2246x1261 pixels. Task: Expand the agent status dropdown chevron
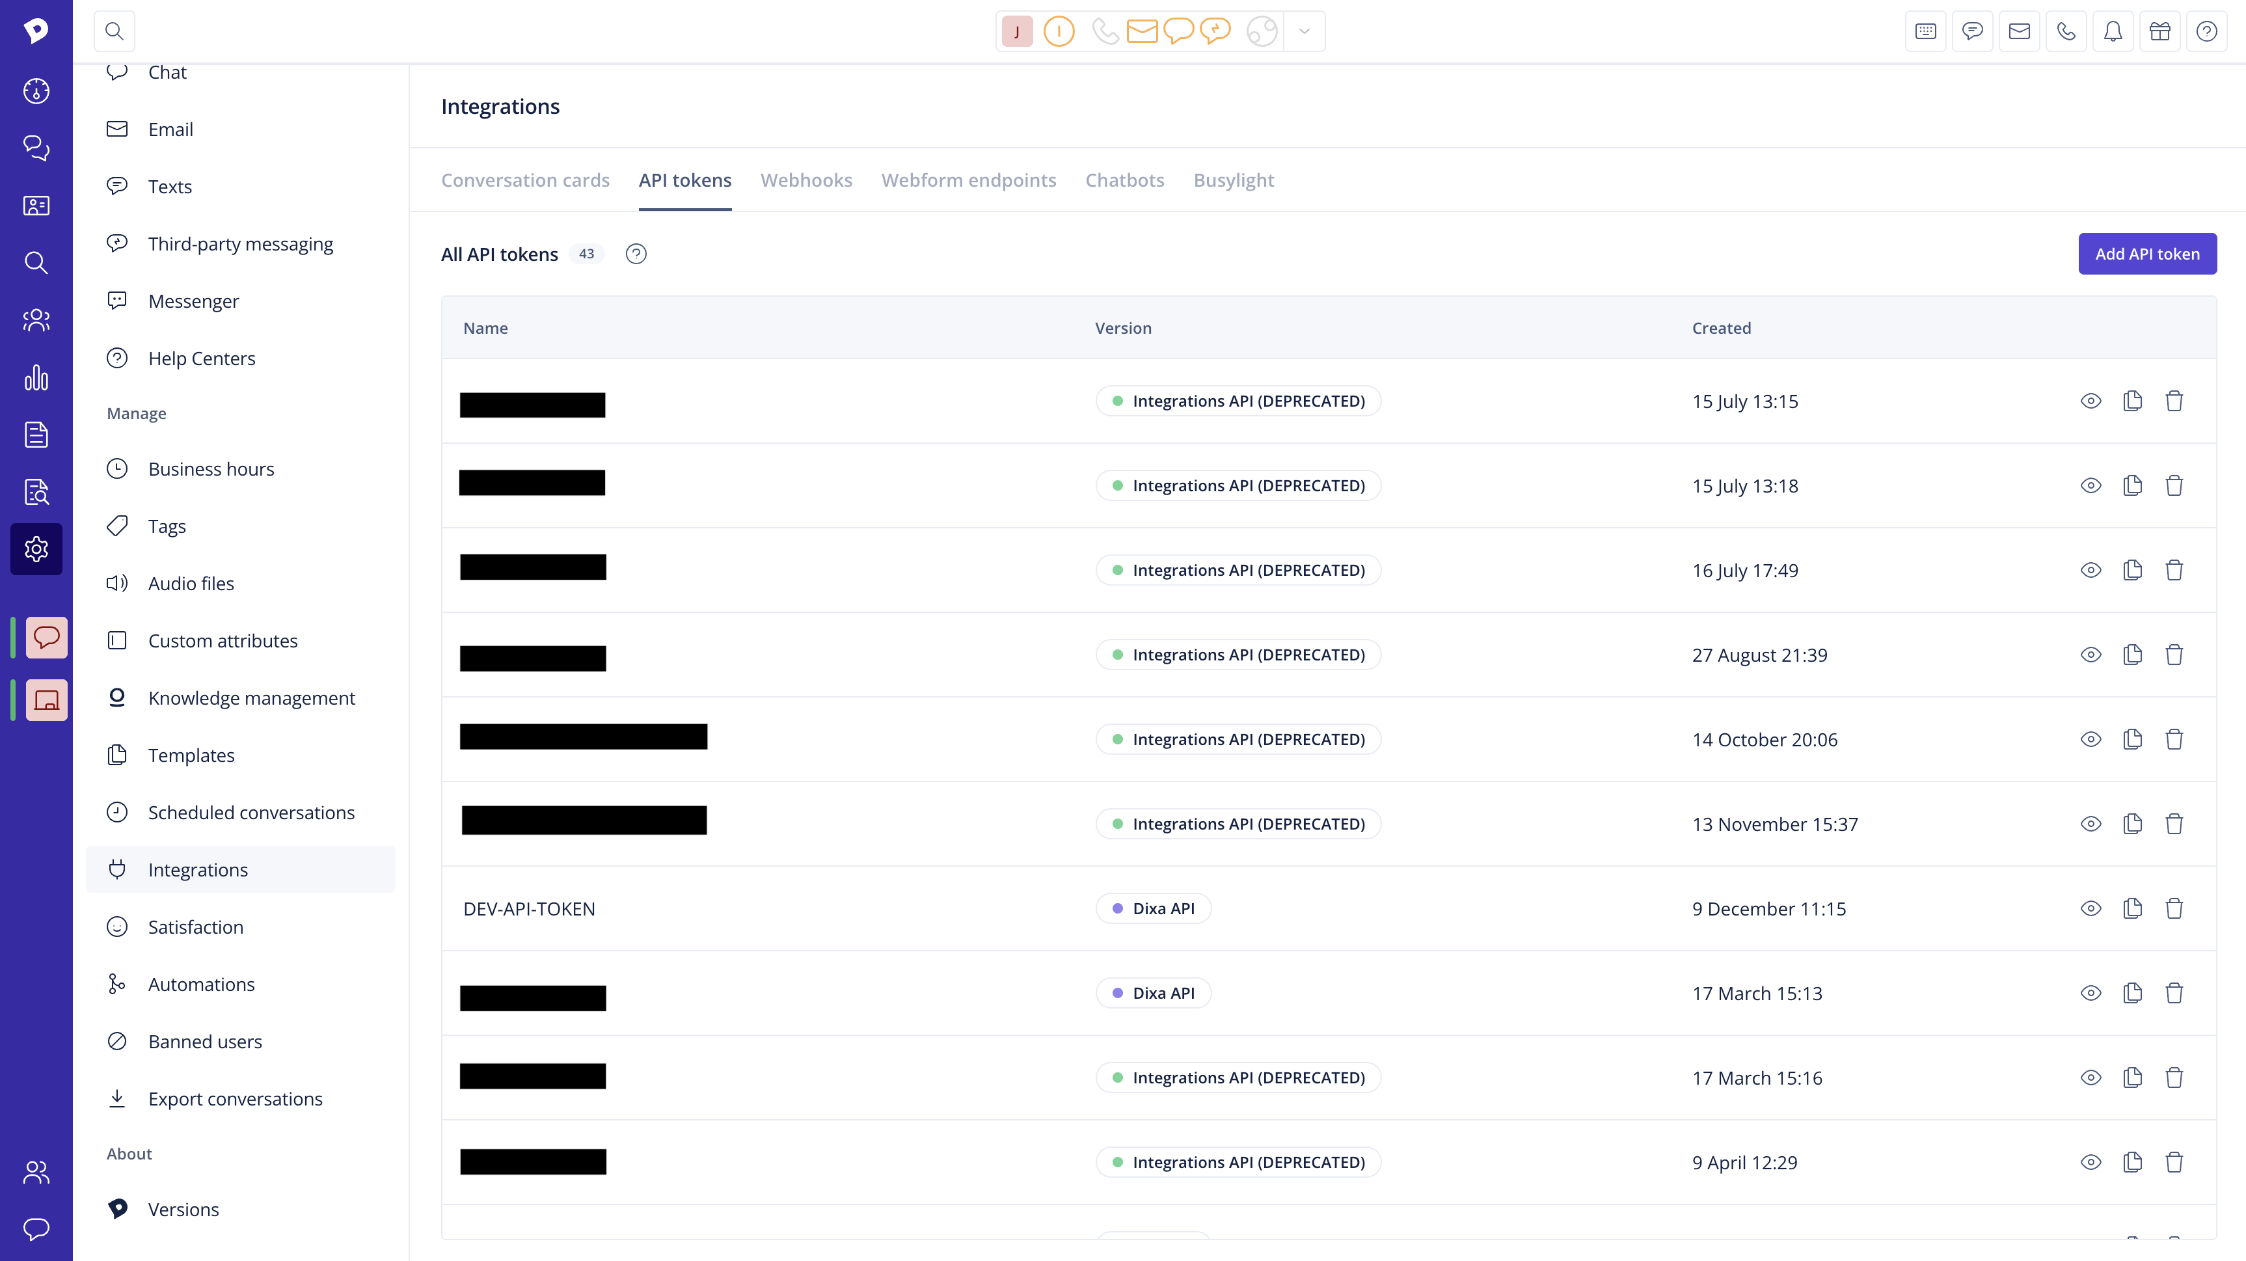coord(1305,31)
